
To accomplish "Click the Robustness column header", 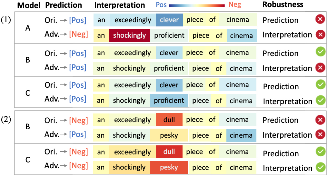I will (283, 5).
